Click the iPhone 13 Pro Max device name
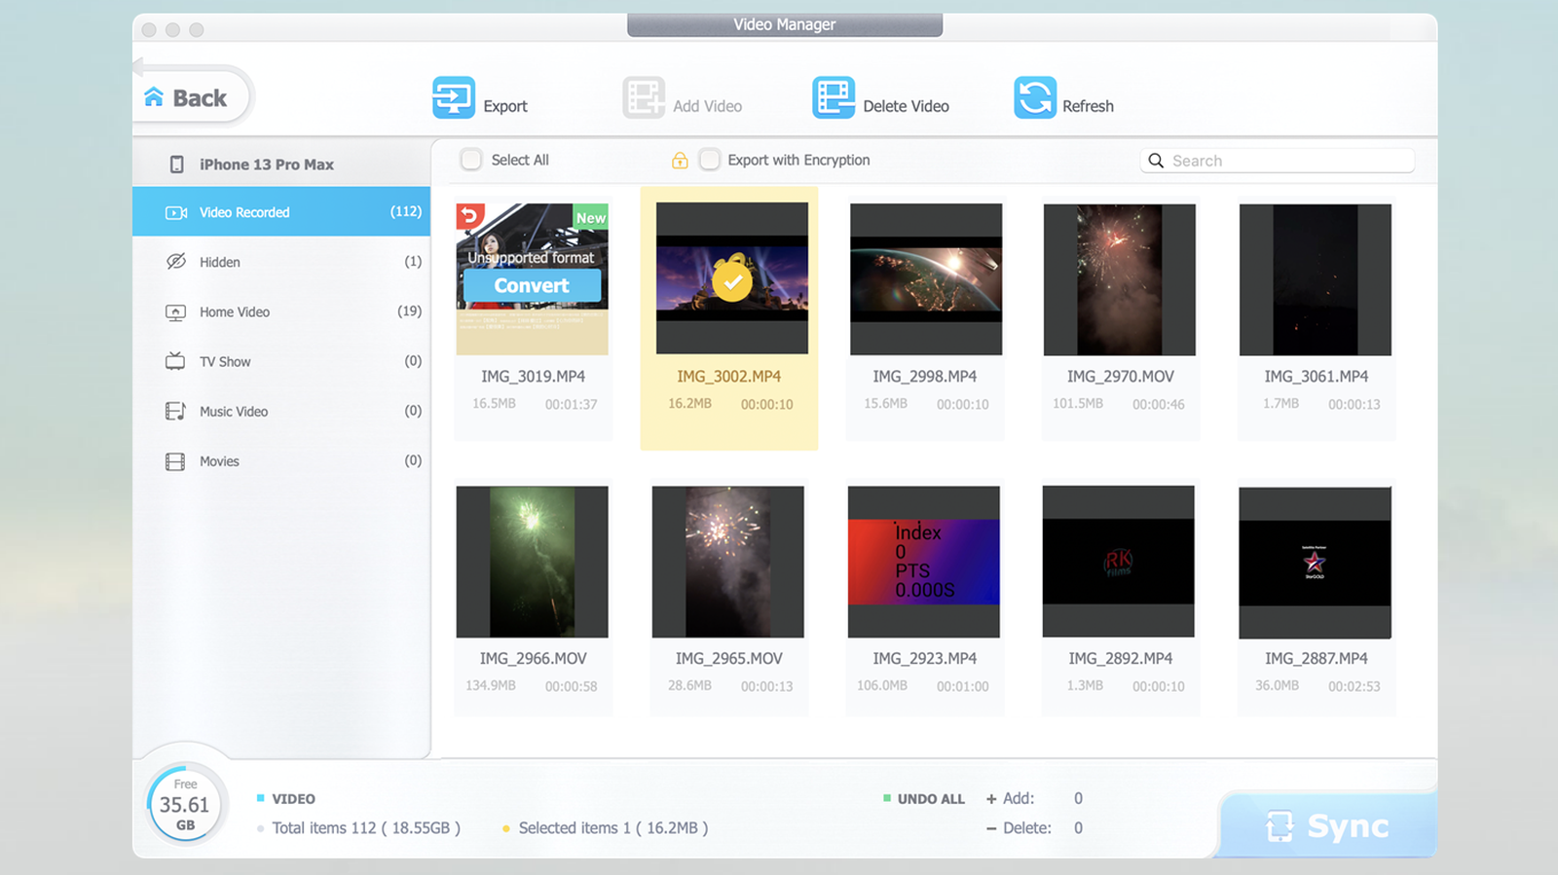Image resolution: width=1558 pixels, height=875 pixels. 267,164
